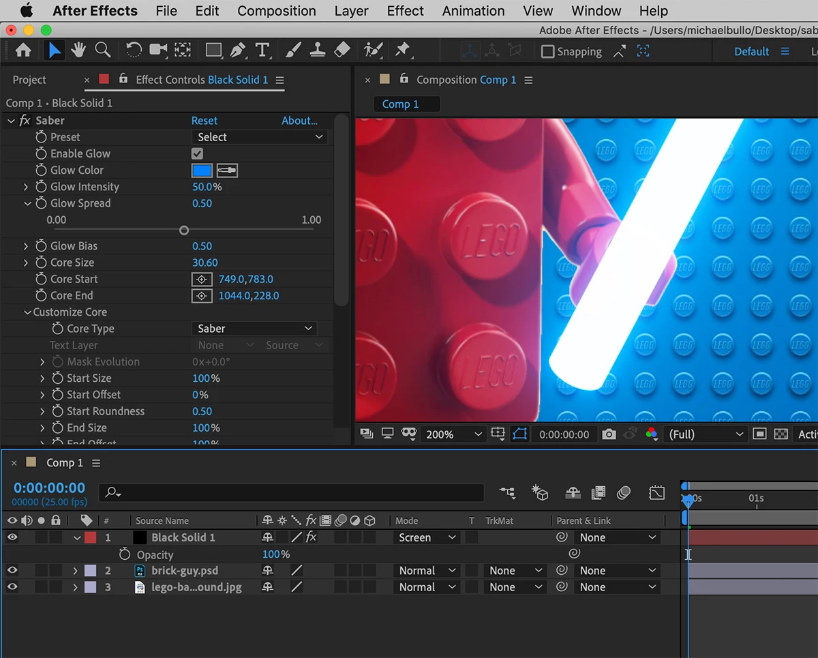Image resolution: width=818 pixels, height=658 pixels.
Task: Select the Roto Brush tool
Action: pos(373,50)
